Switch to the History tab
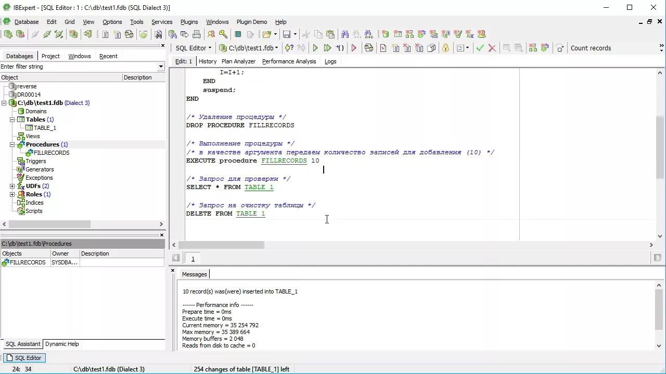Image resolution: width=666 pixels, height=374 pixels. click(208, 61)
